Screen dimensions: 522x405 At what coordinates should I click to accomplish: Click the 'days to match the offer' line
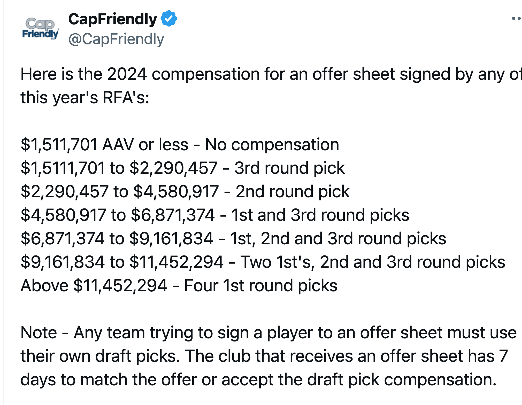258,380
